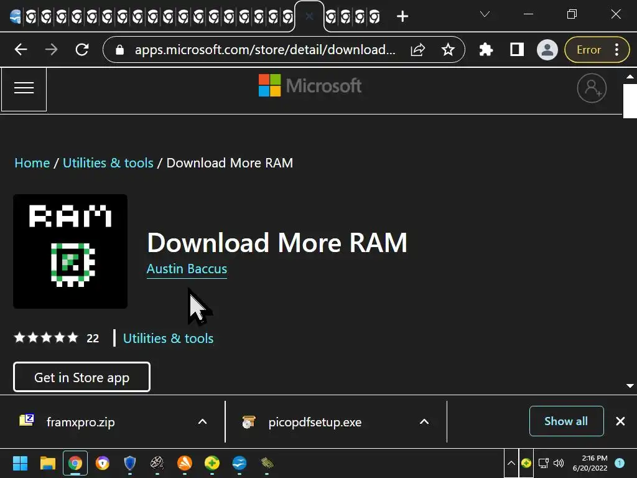Click the Download More RAM breadcrumb text
The image size is (637, 478).
pyautogui.click(x=230, y=163)
